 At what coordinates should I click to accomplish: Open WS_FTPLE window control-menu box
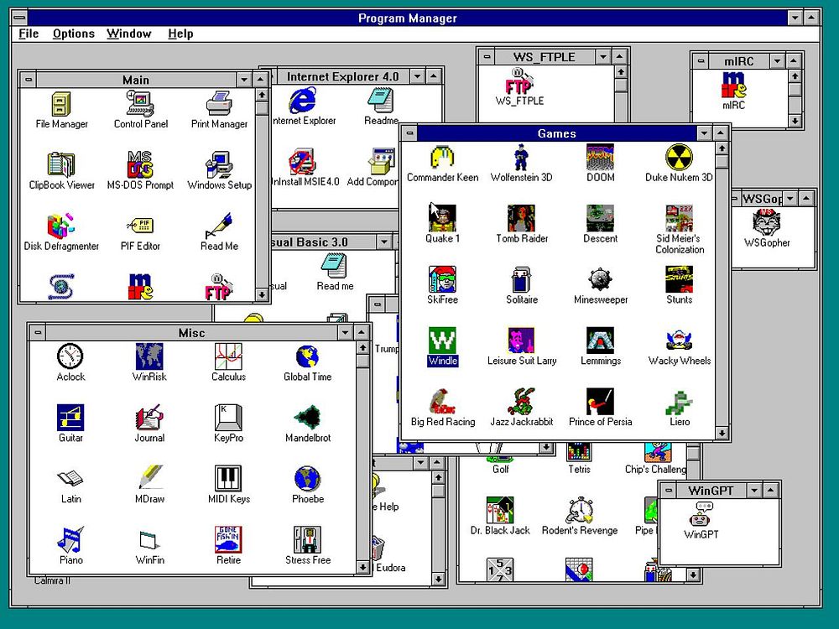[487, 56]
